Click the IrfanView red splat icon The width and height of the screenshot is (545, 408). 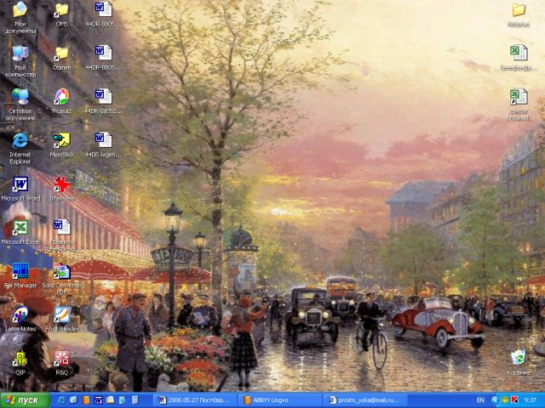click(x=62, y=189)
